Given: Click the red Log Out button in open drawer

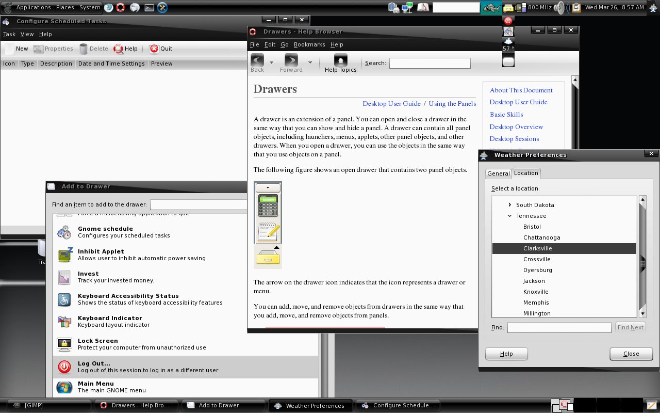Looking at the screenshot, I should point(508,21).
